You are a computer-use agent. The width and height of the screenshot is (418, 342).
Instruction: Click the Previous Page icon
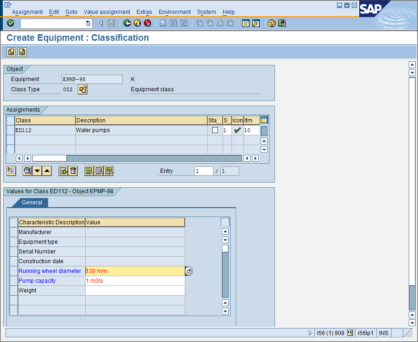tap(210, 23)
